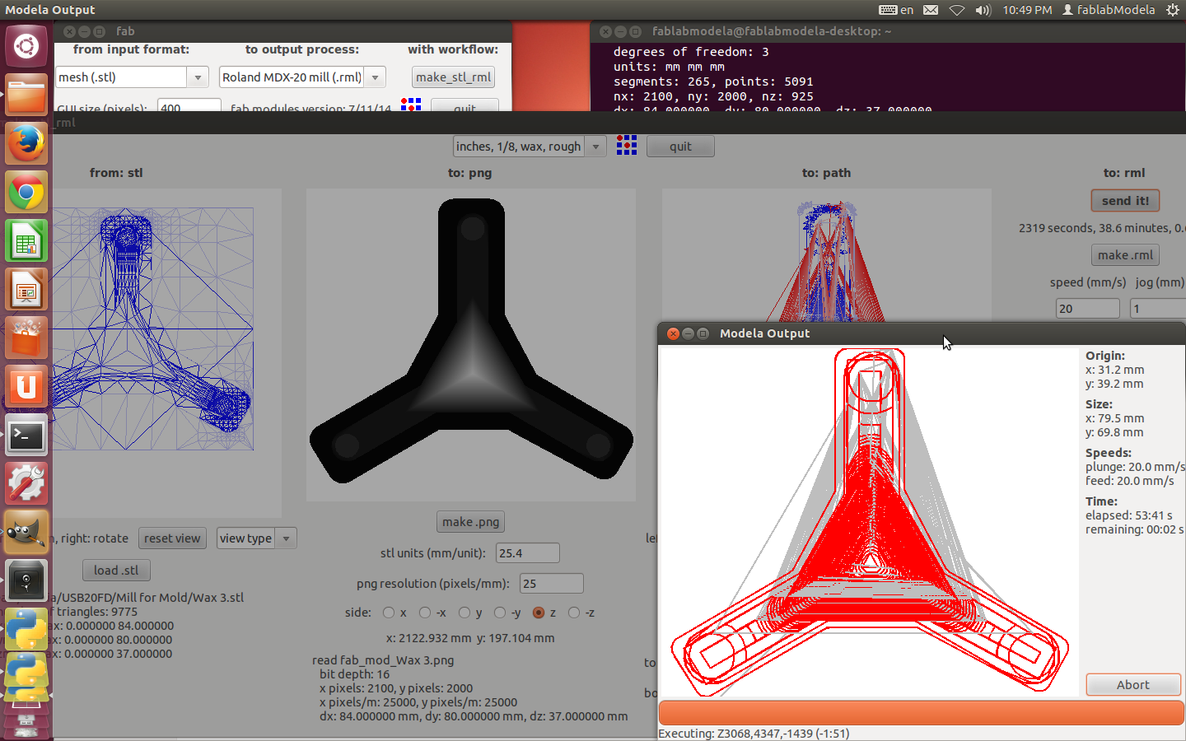Launch GIMP from the launcher

tap(26, 533)
